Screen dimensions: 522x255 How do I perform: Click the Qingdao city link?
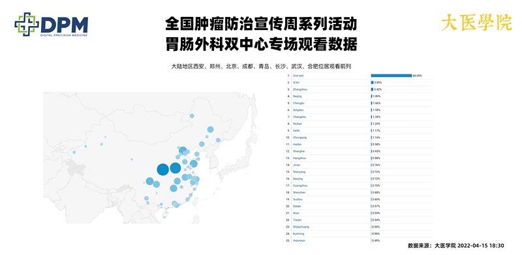pos(298,110)
